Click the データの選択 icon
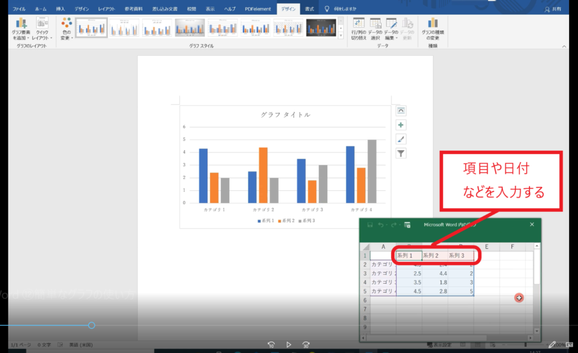 click(375, 29)
